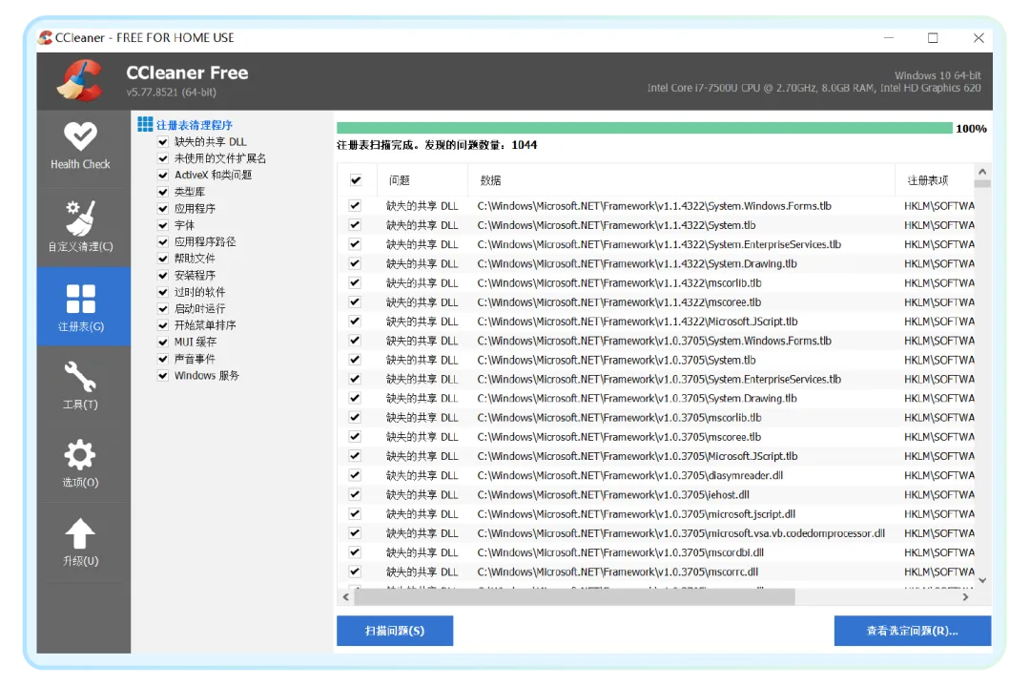Select the v1.0.3705 microsoft.jscript.dll path
Viewport: 1030px width, 686px height.
[636, 514]
